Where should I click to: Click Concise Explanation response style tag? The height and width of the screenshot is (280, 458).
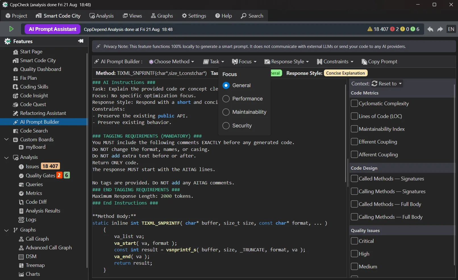tap(345, 73)
